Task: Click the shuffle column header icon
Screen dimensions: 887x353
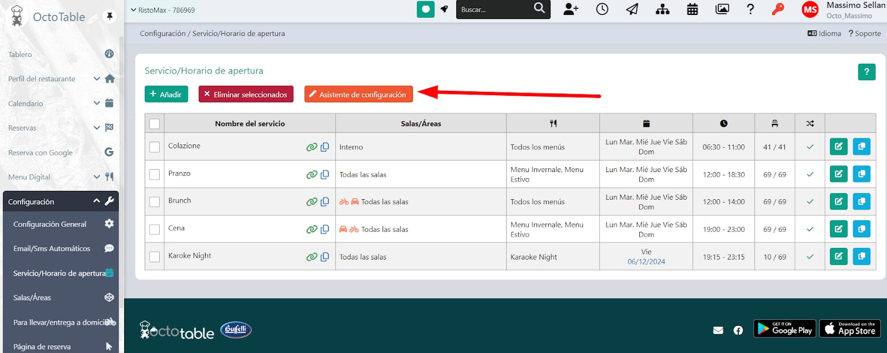Action: tap(810, 123)
